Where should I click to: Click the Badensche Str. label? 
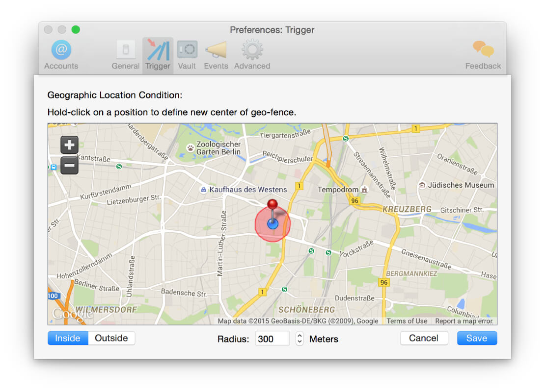coord(184,293)
